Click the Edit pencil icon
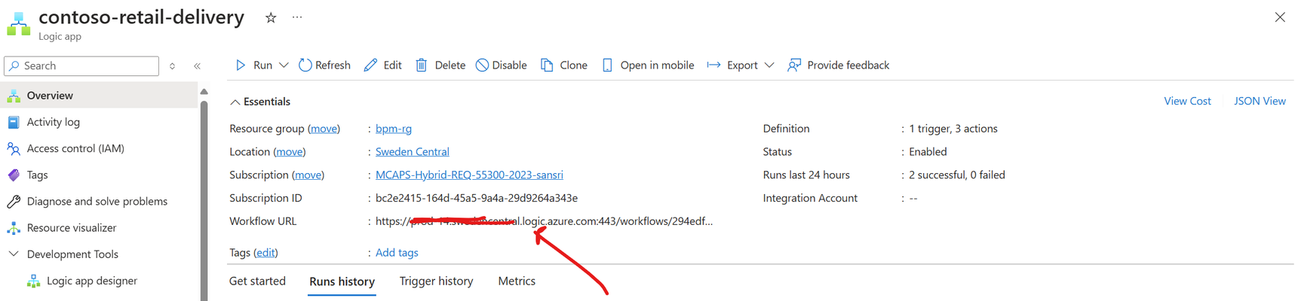The image size is (1295, 301). pos(370,65)
